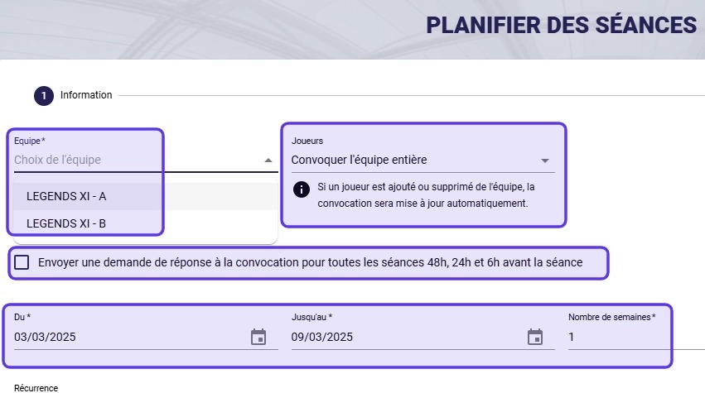The image size is (705, 393).
Task: Click the Planifier des séances heading
Action: point(561,25)
